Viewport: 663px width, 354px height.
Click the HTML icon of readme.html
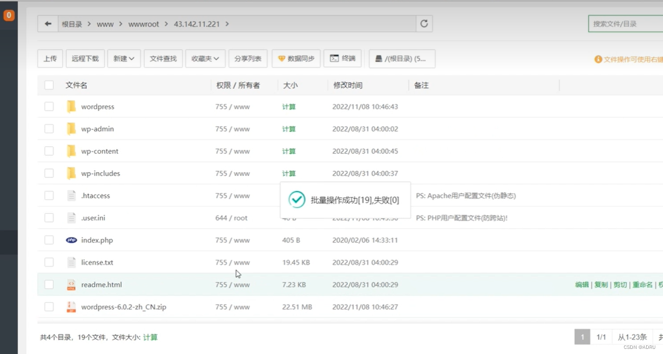pyautogui.click(x=71, y=285)
